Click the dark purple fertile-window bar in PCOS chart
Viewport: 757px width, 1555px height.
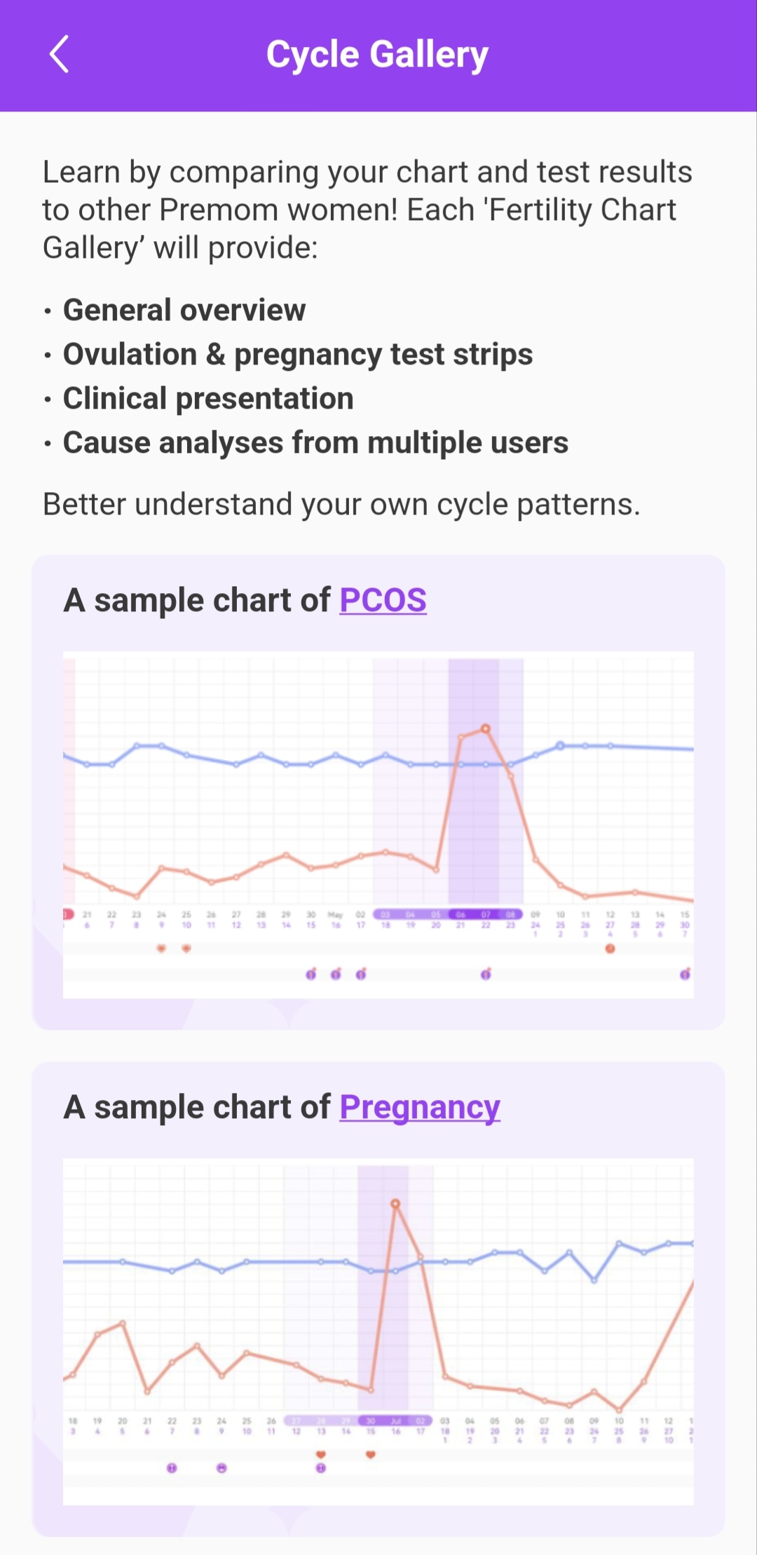pyautogui.click(x=473, y=914)
